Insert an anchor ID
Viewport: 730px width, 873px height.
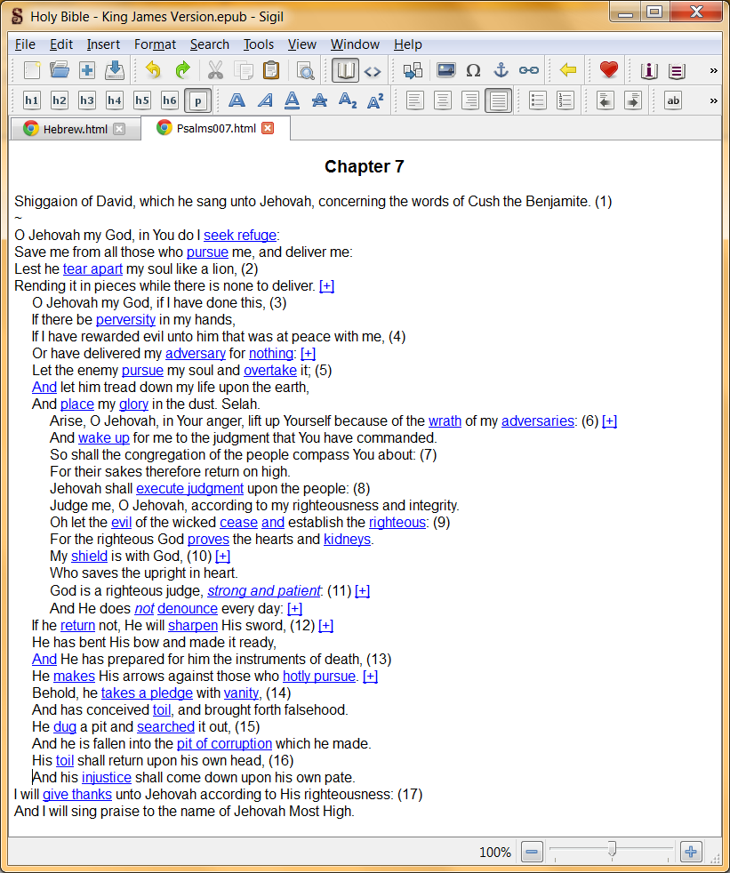[501, 70]
